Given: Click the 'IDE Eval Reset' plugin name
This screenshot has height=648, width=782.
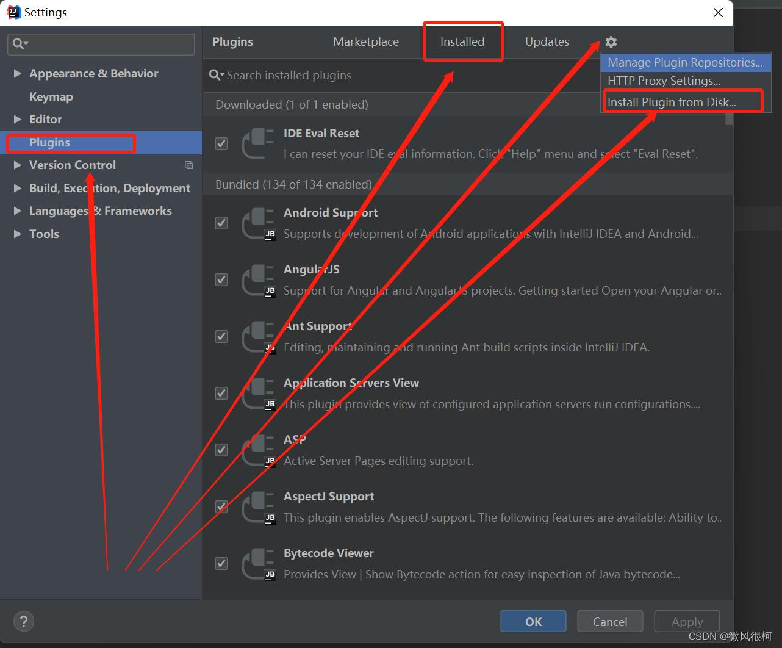Looking at the screenshot, I should point(321,134).
